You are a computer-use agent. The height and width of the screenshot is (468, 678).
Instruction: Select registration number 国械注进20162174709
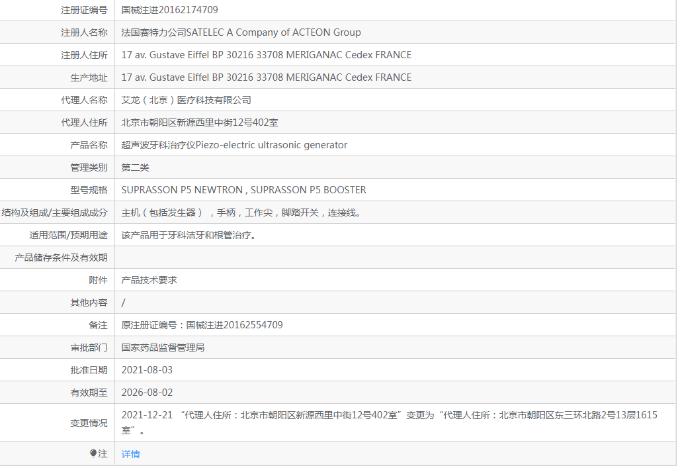169,10
